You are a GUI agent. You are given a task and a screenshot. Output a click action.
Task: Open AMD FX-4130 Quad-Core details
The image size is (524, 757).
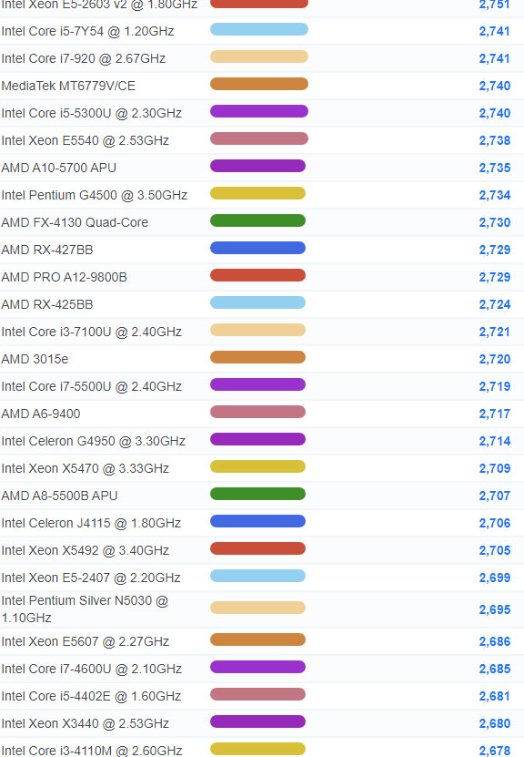click(75, 222)
